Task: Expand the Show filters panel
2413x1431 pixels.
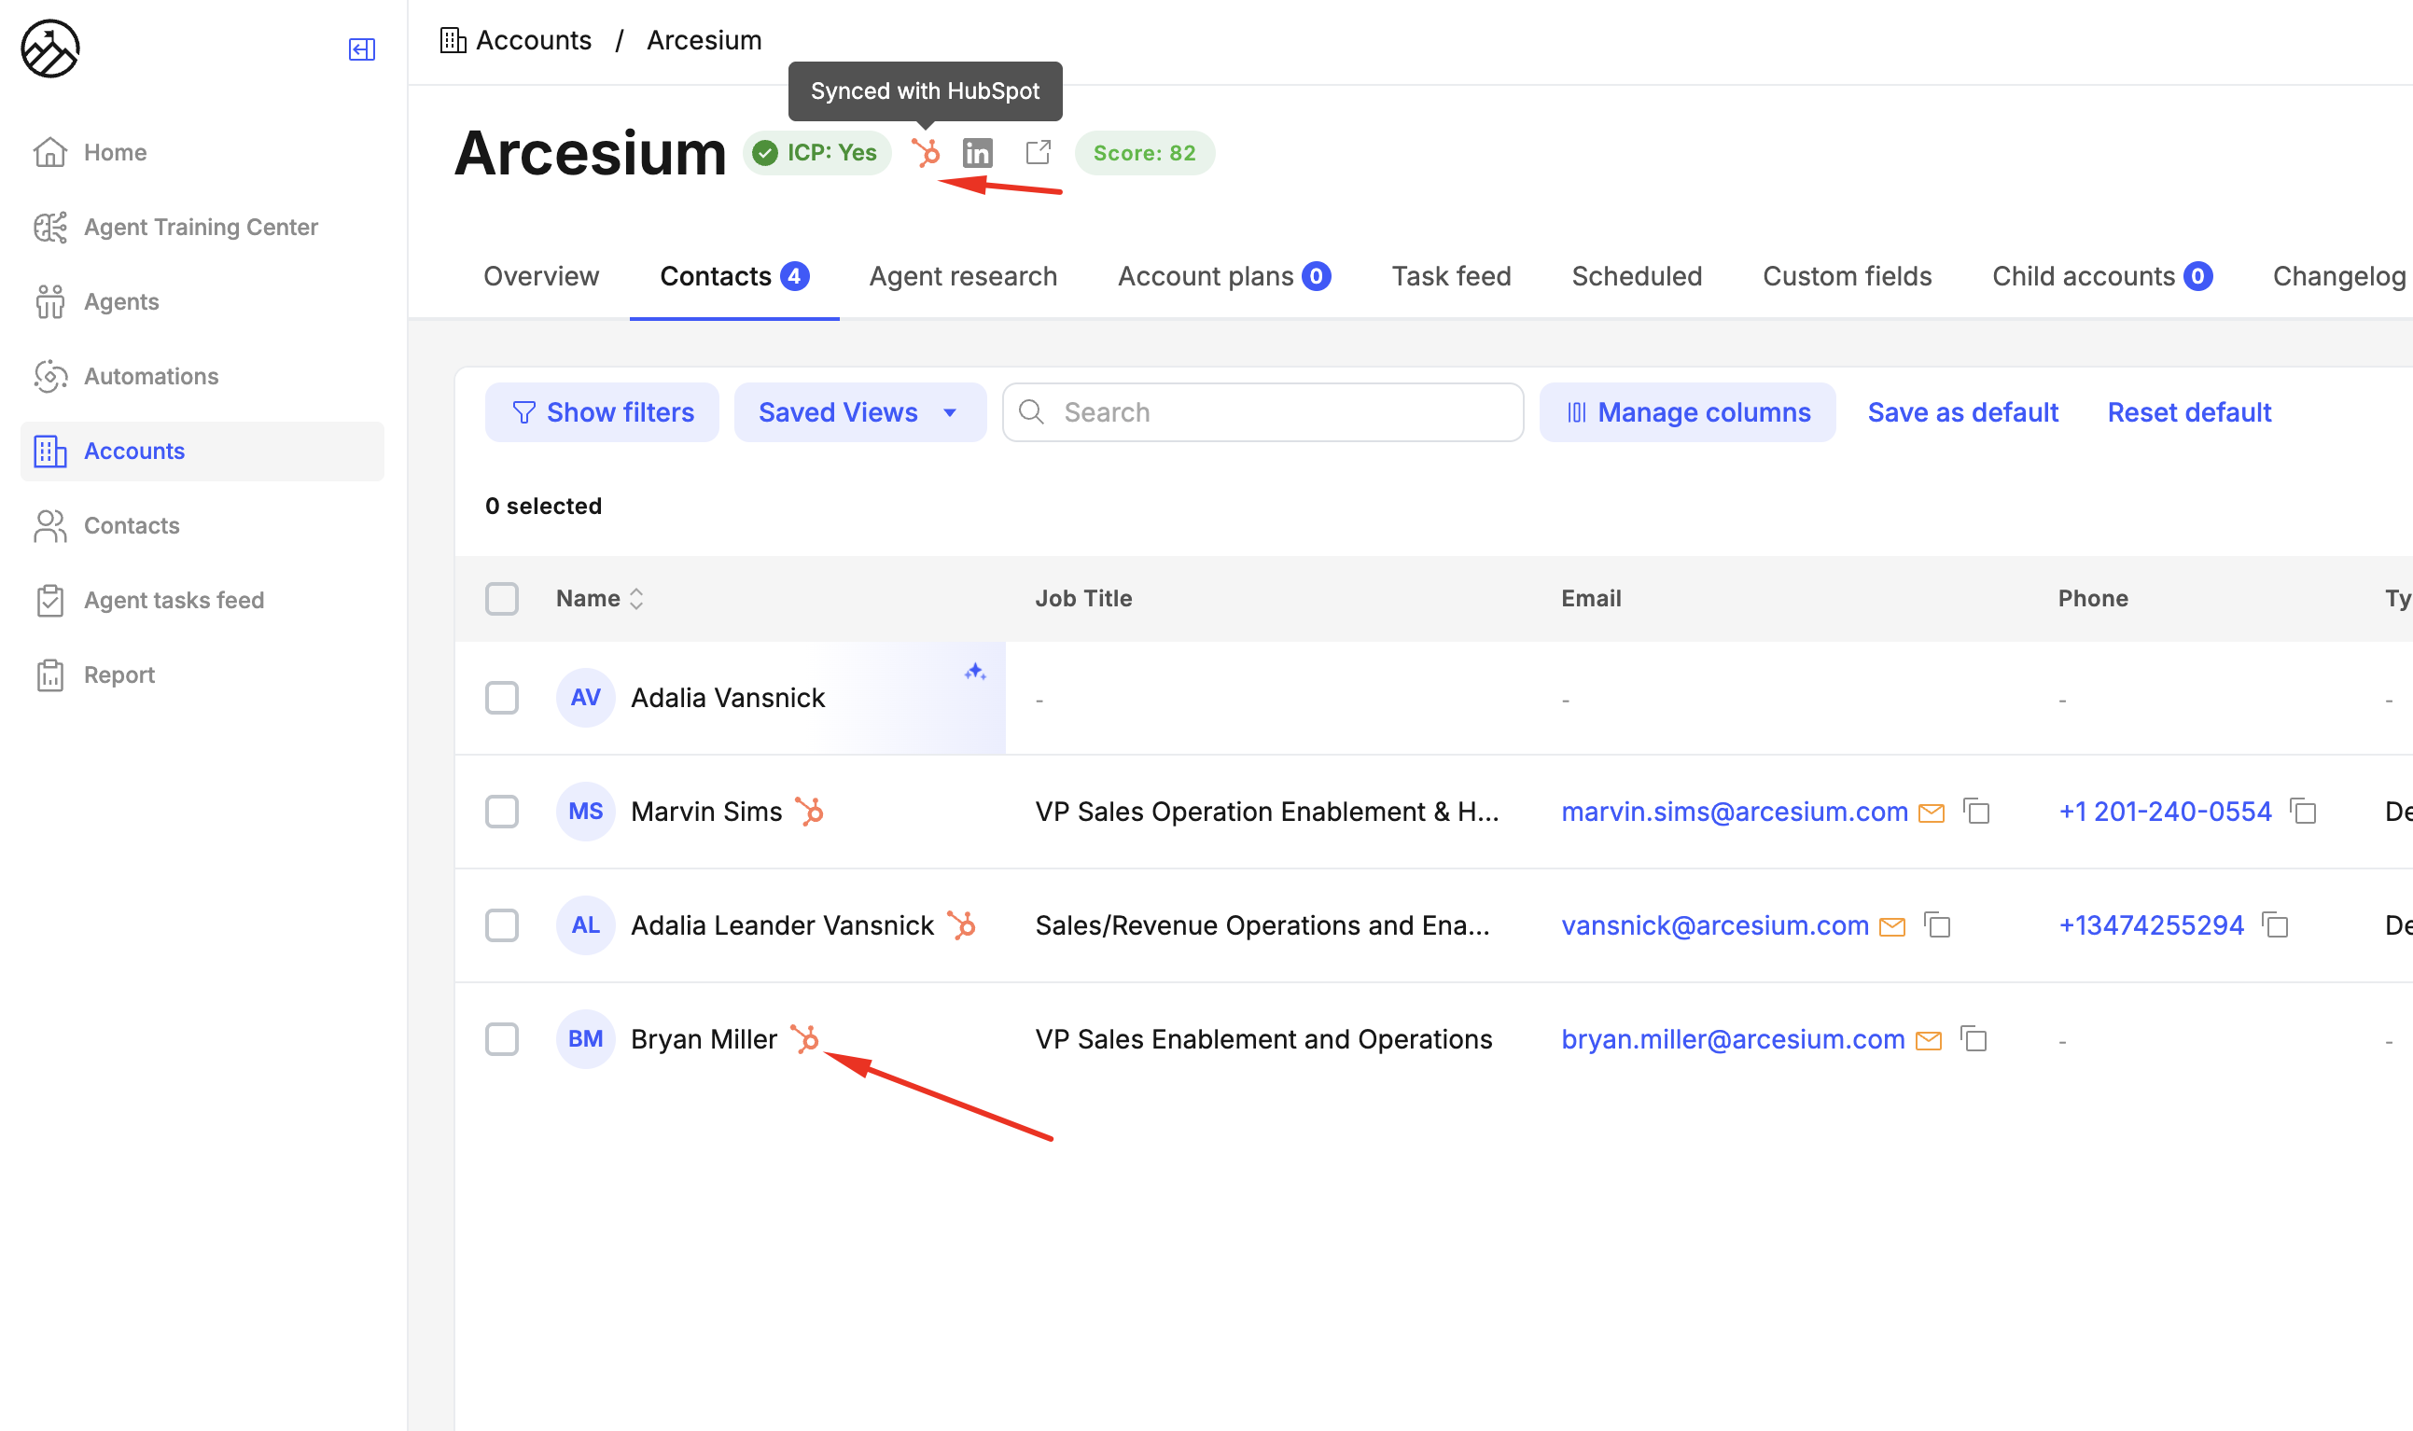Action: (x=602, y=412)
